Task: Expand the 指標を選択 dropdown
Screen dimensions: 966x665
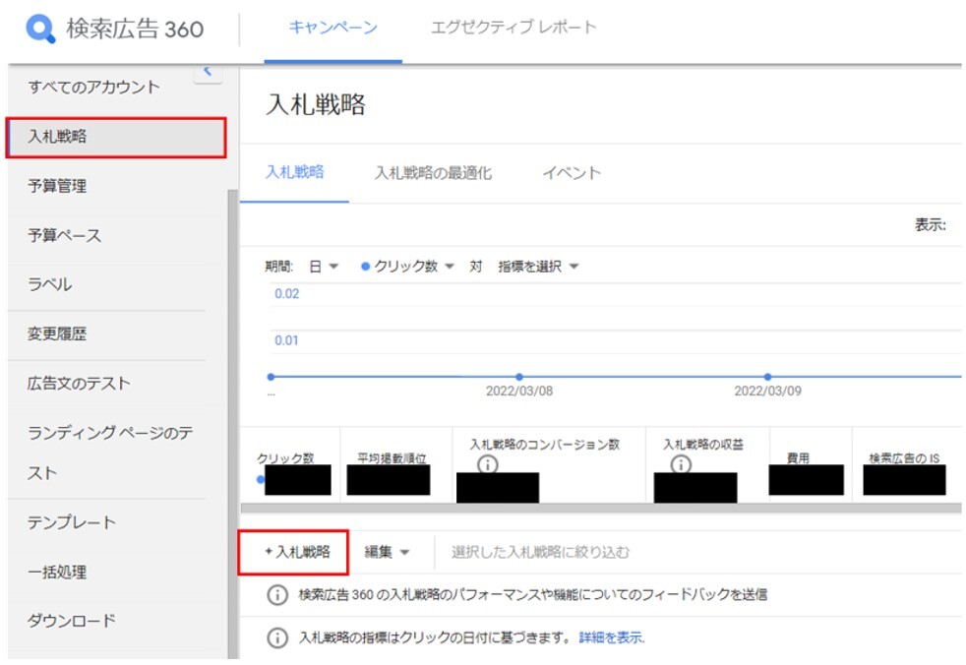Action: tap(538, 267)
